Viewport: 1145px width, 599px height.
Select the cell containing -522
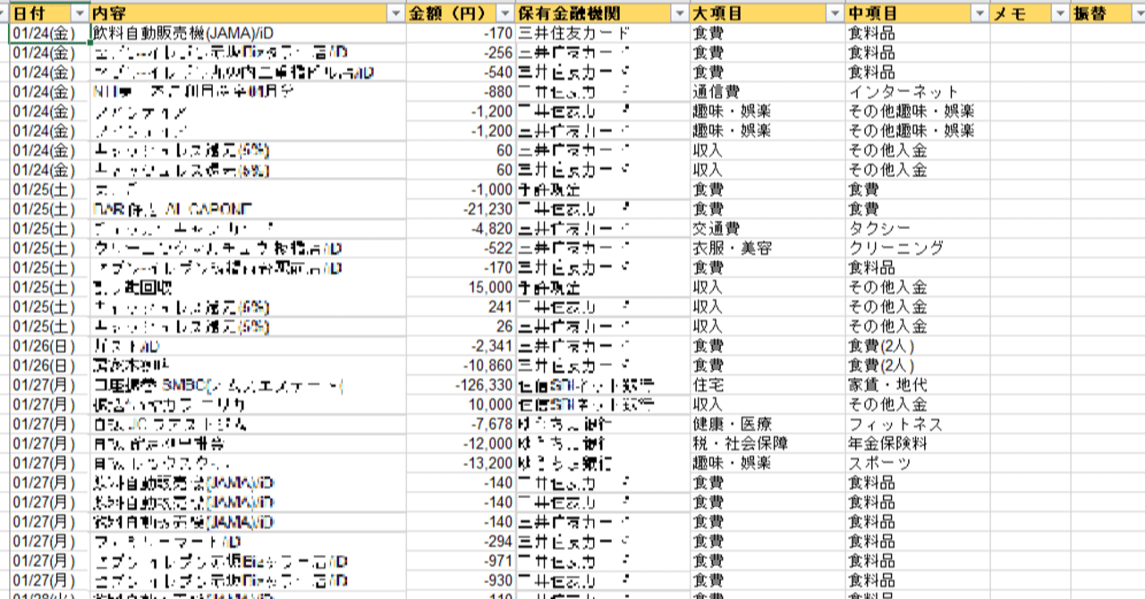(x=460, y=249)
